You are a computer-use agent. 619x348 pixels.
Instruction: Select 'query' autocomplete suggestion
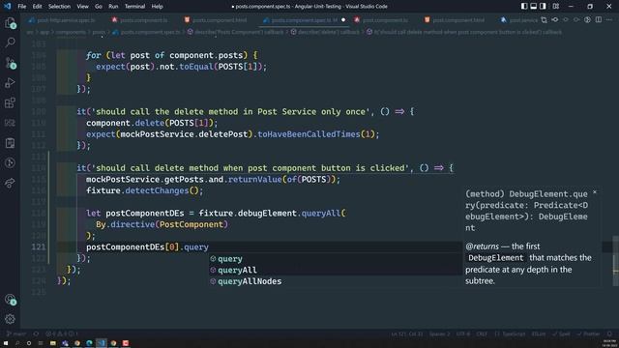336,259
